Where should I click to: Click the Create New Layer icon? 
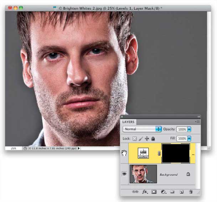(x=181, y=192)
